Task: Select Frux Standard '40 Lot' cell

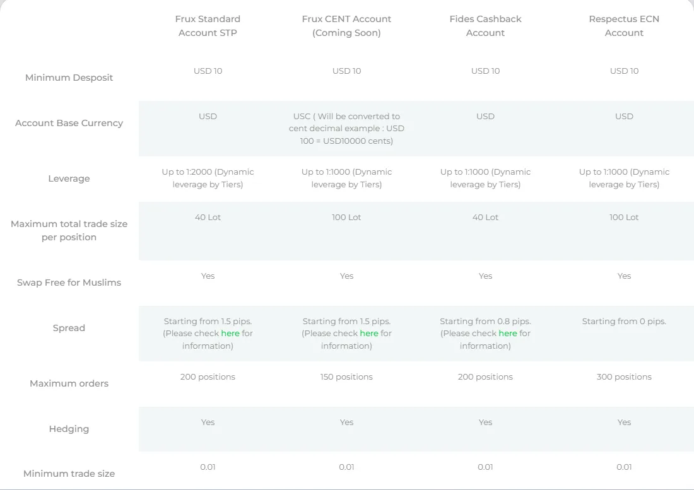Action: coord(208,217)
